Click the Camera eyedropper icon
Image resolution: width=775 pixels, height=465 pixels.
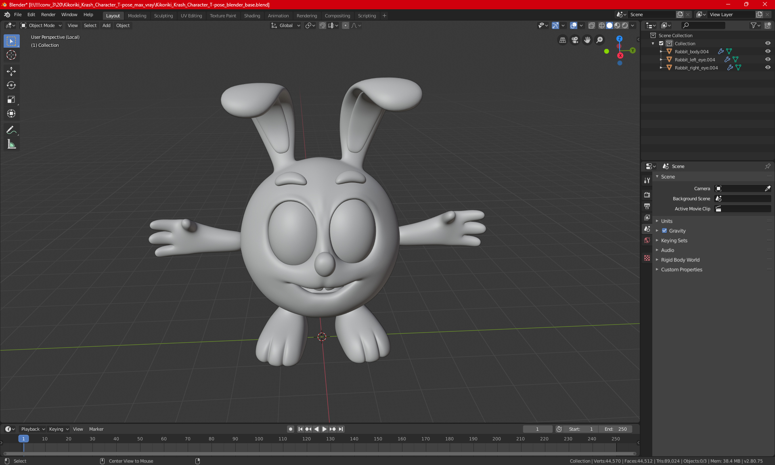[x=767, y=189]
